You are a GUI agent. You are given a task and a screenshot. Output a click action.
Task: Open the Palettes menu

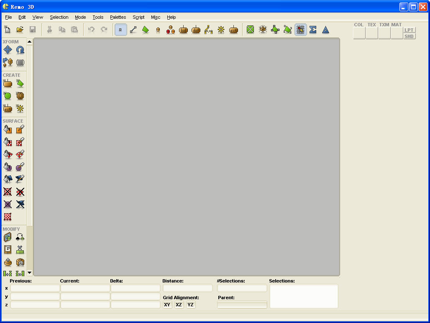118,17
